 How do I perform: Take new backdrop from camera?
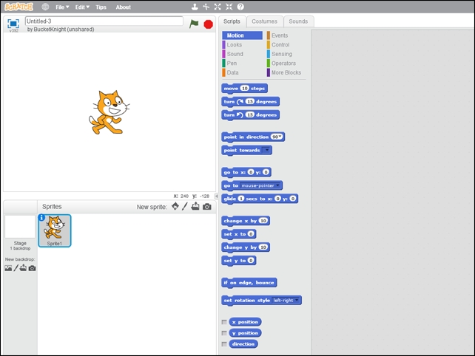pyautogui.click(x=32, y=268)
